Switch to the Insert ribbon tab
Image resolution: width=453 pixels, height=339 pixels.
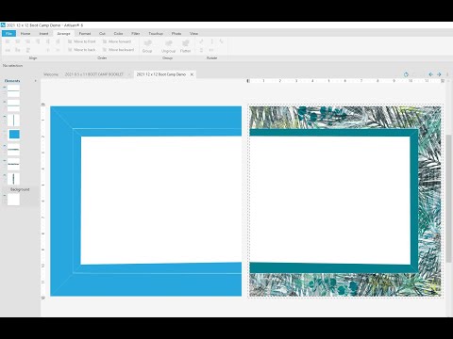pyautogui.click(x=43, y=33)
